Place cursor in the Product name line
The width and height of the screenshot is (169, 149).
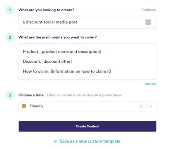(62, 51)
